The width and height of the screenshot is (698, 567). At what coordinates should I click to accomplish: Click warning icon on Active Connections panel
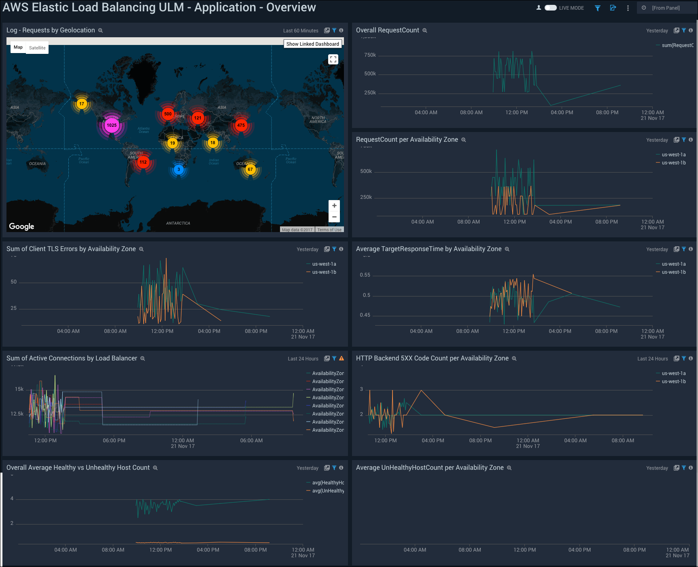(342, 358)
